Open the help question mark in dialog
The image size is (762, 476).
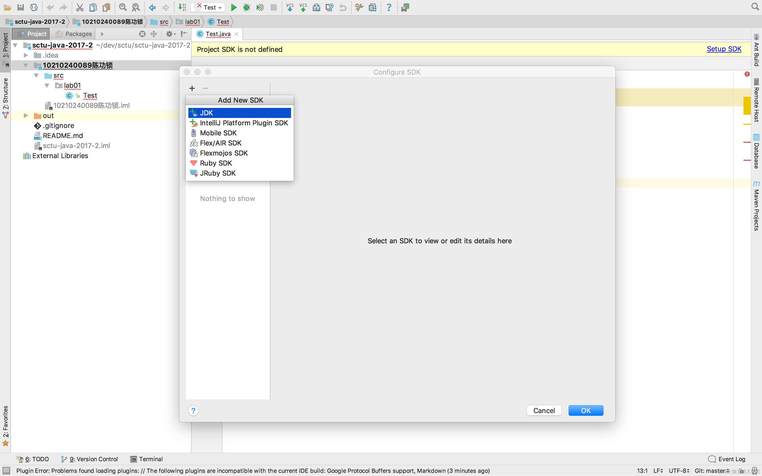193,410
